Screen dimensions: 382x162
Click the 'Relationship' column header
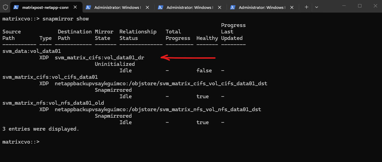click(x=138, y=32)
